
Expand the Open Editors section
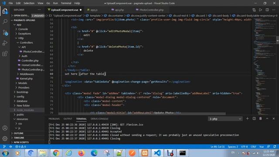(x=27, y=16)
